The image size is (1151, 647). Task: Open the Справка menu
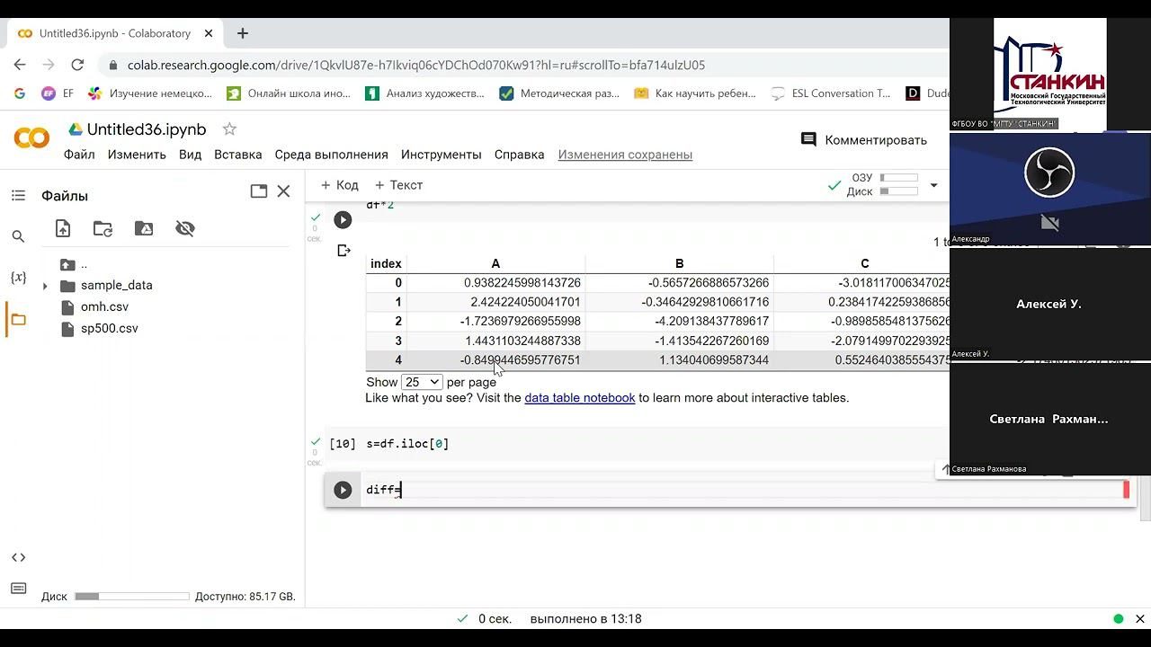pos(519,155)
